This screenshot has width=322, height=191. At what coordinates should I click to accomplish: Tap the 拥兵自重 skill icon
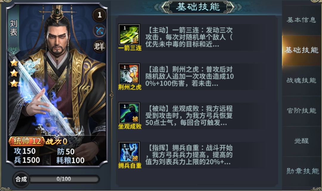pyautogui.click(x=129, y=152)
